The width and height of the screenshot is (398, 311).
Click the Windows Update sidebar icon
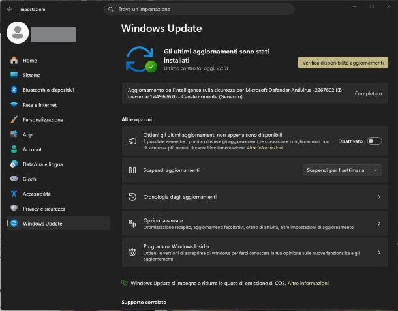point(14,223)
